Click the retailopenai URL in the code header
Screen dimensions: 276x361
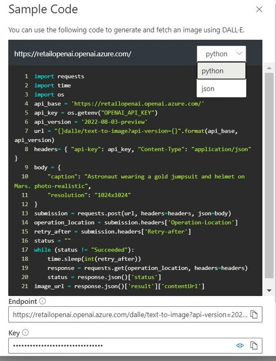[73, 54]
